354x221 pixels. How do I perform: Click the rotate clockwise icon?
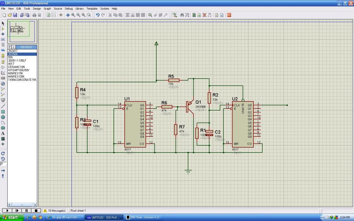coord(3,153)
